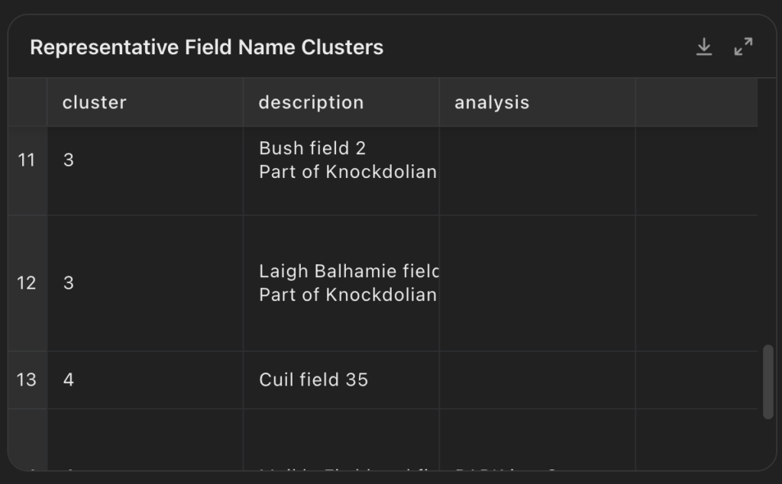Viewport: 782px width, 484px height.
Task: Click the Representative Field Name Clusters title
Action: click(206, 47)
